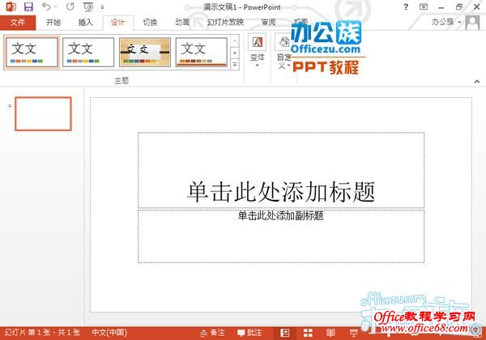This screenshot has width=486, height=340.
Task: Click the PowerPoint application icon in title bar
Action: pyautogui.click(x=11, y=6)
